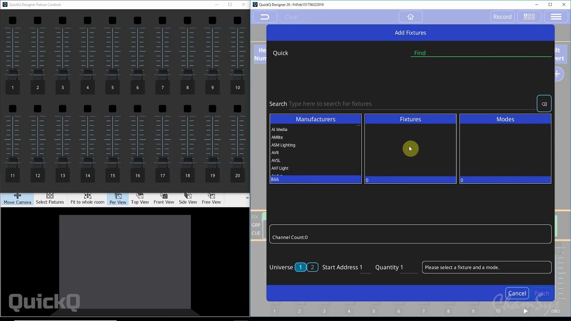Select the GRP label on left side
The width and height of the screenshot is (571, 321).
click(x=256, y=225)
